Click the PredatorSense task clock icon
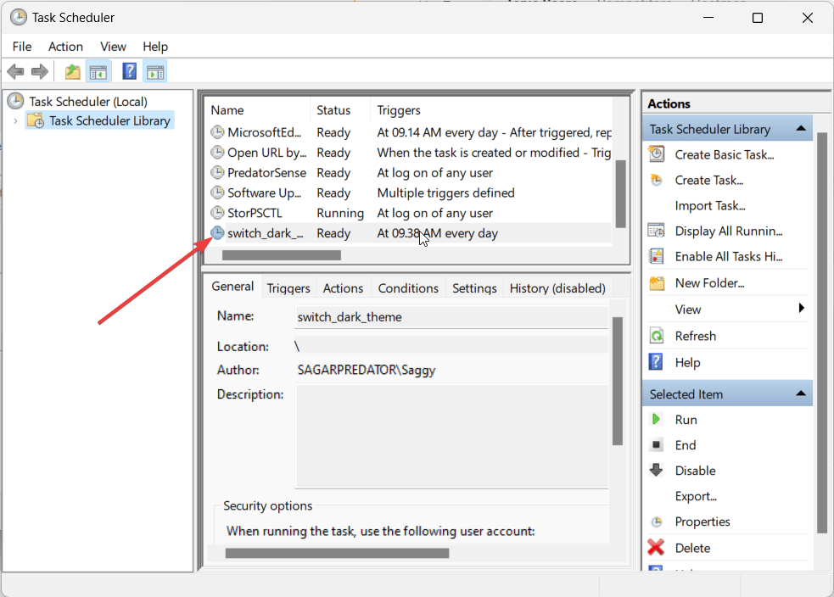This screenshot has width=834, height=597. 217,172
